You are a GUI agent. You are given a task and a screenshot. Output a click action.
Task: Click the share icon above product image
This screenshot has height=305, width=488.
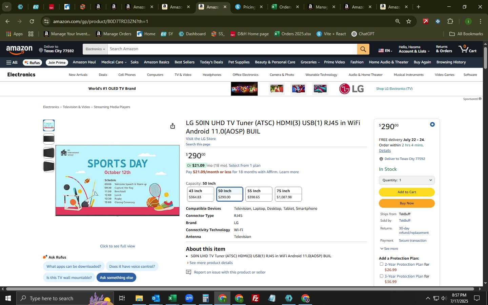(x=172, y=126)
